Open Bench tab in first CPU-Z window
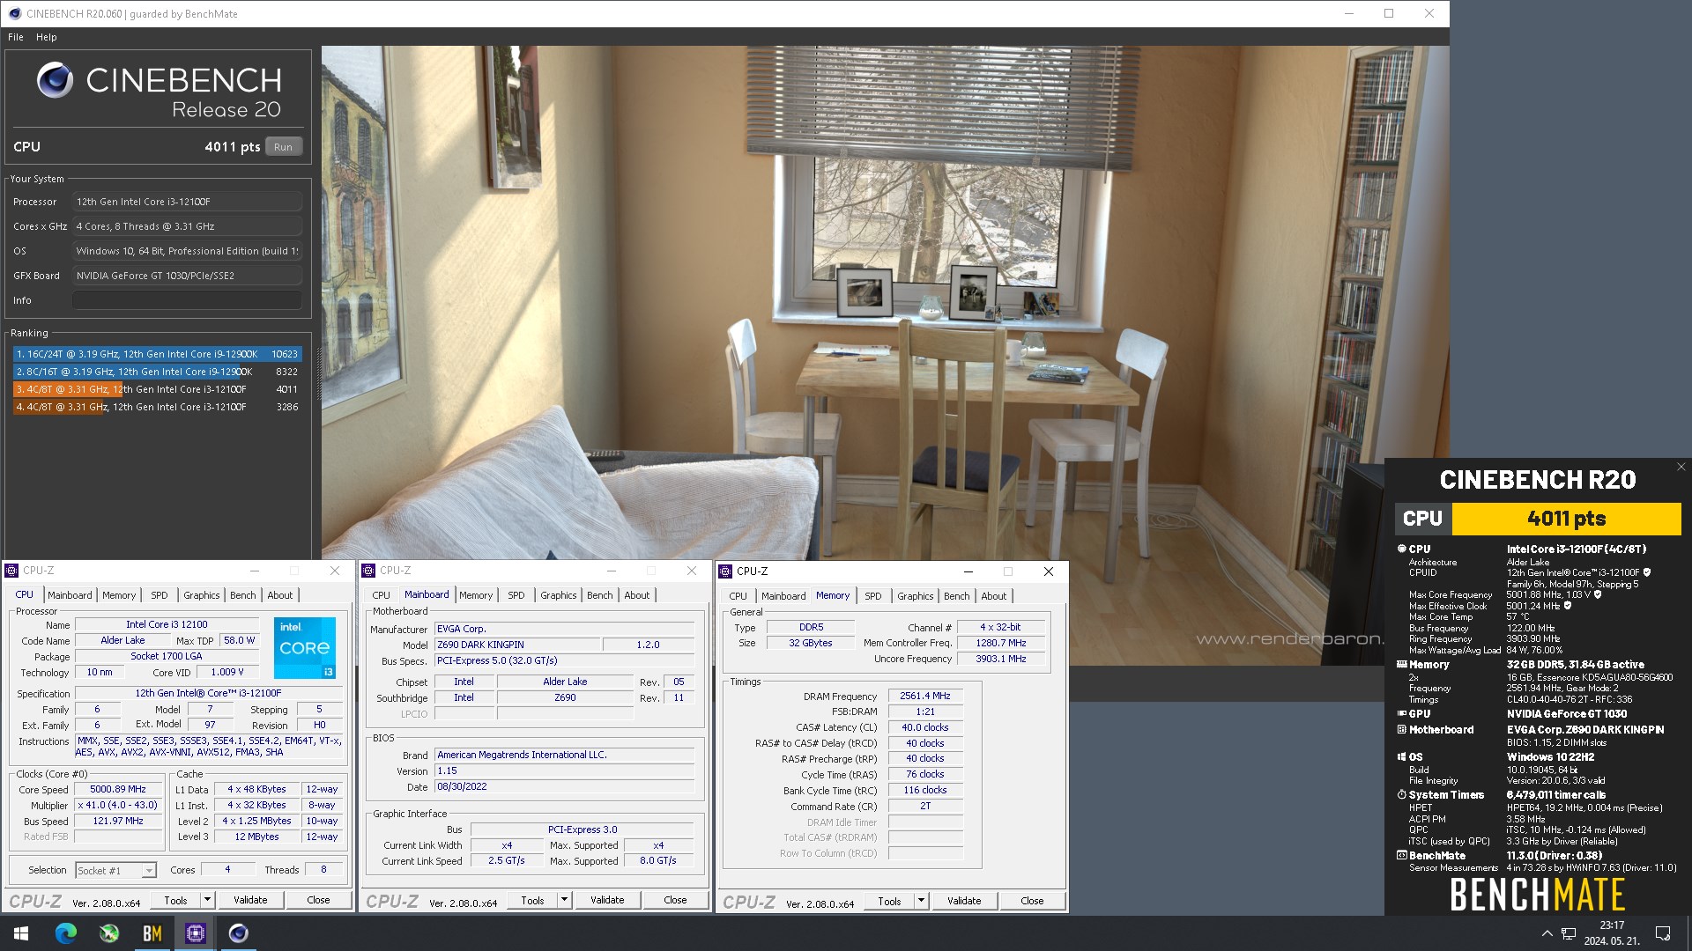The height and width of the screenshot is (951, 1692). tap(243, 595)
